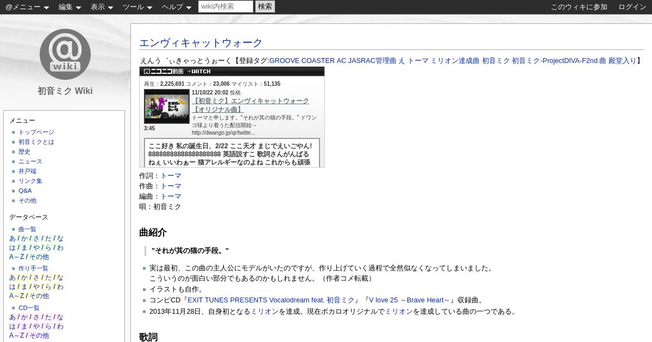Open Q&A in sidebar menu
652x342 pixels.
pyautogui.click(x=25, y=191)
